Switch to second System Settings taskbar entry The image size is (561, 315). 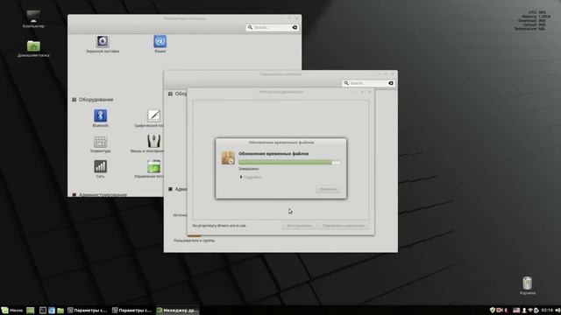click(132, 311)
